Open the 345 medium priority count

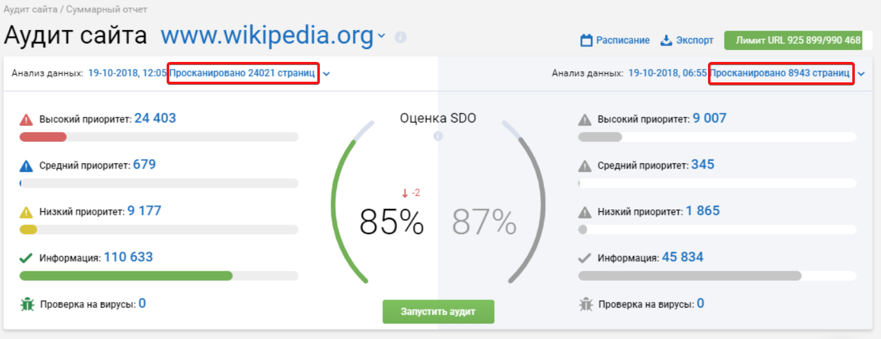(x=702, y=165)
